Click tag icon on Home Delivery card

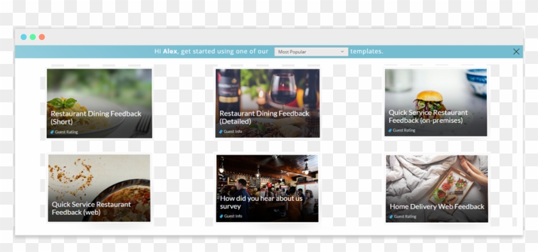pyautogui.click(x=391, y=217)
